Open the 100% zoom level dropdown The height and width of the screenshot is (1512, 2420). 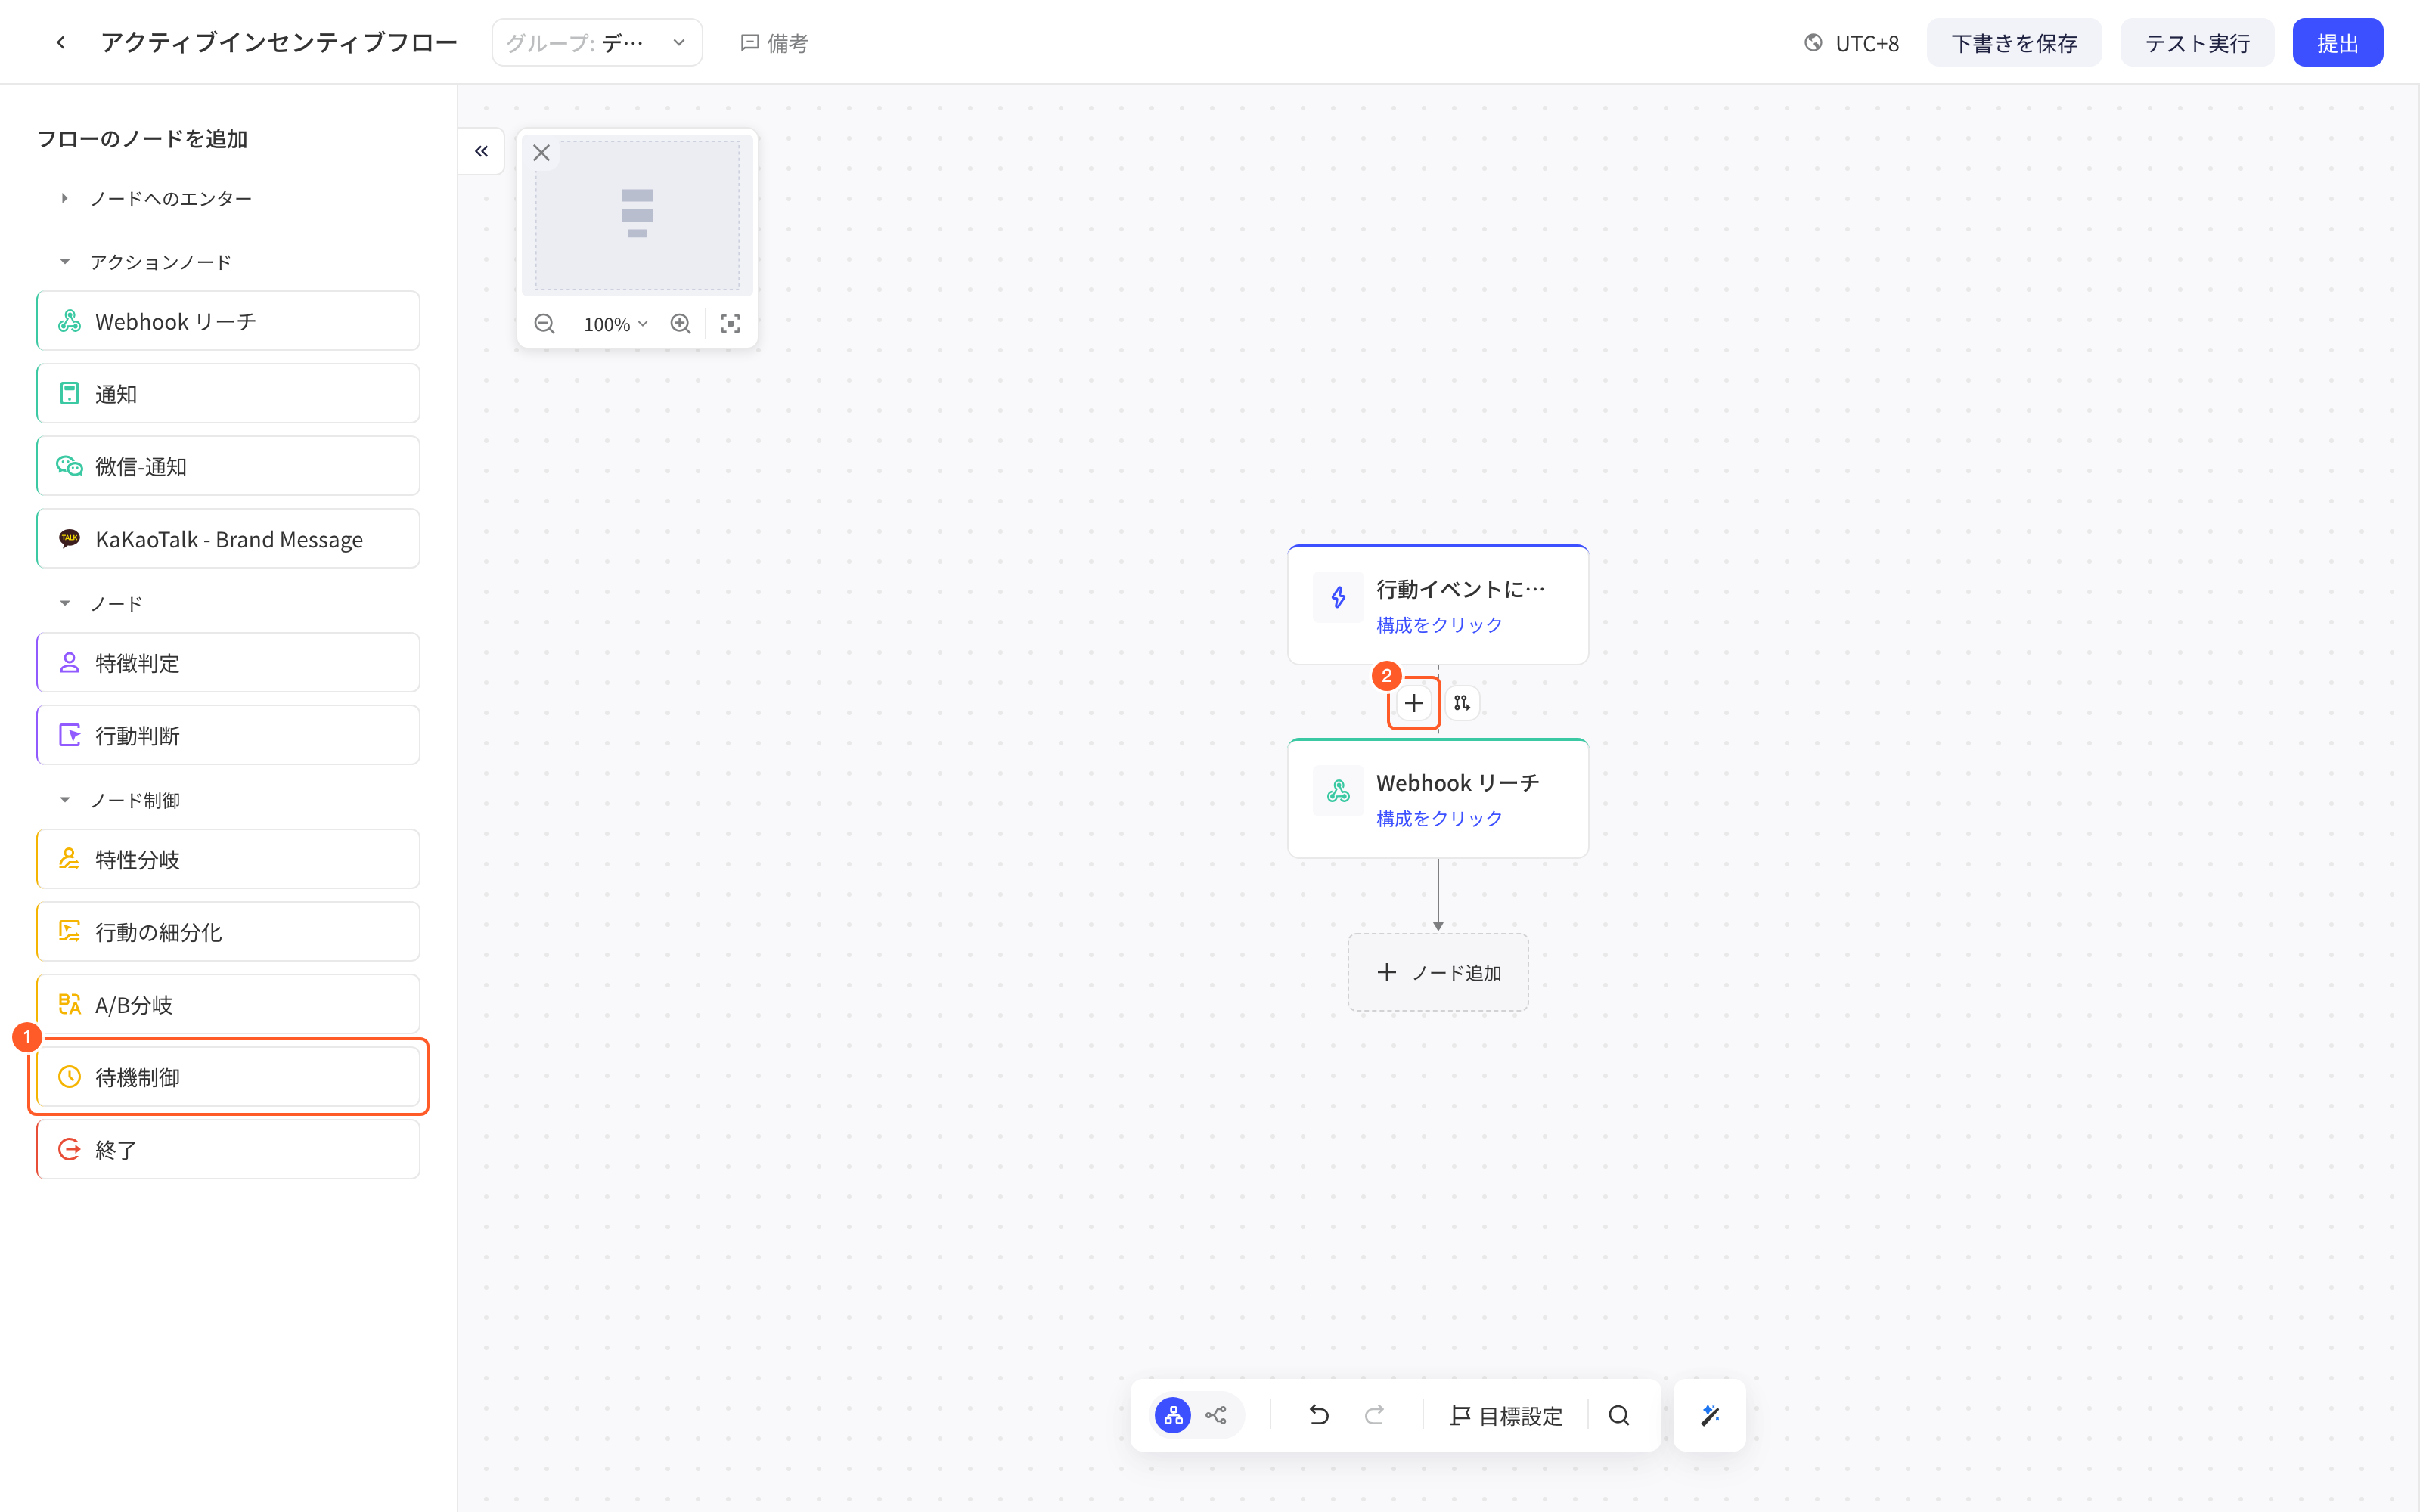click(615, 324)
